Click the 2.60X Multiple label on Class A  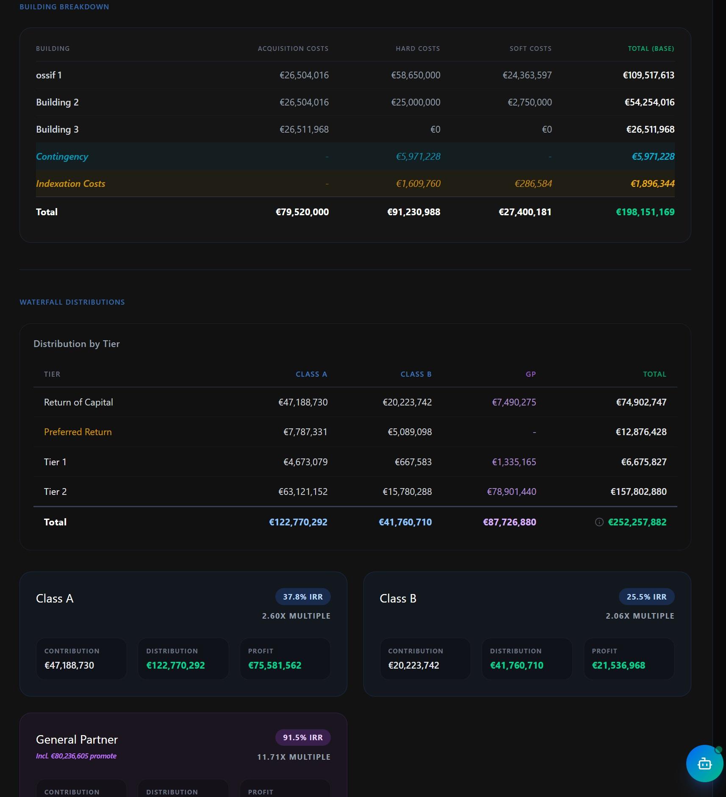[x=296, y=616]
